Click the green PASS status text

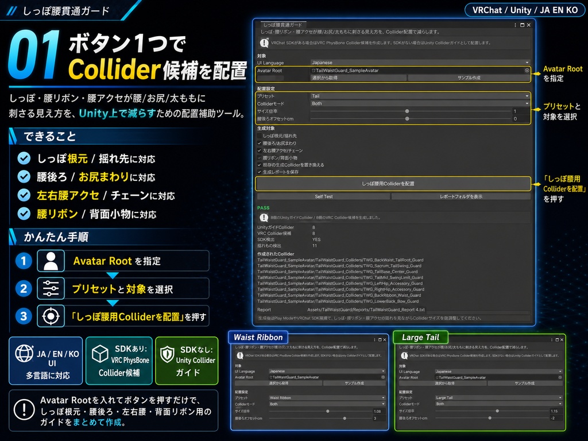pos(263,208)
